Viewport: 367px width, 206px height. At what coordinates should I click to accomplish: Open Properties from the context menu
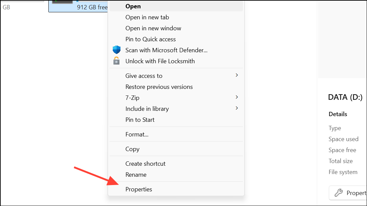[x=176, y=189]
